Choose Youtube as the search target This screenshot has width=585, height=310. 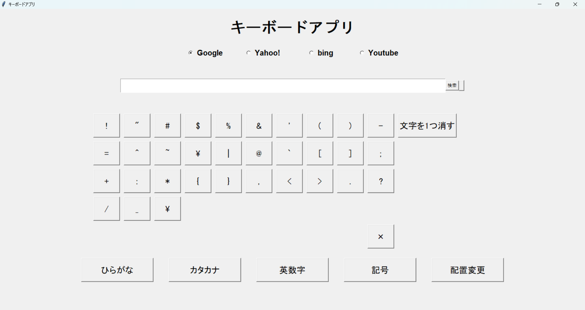point(362,53)
